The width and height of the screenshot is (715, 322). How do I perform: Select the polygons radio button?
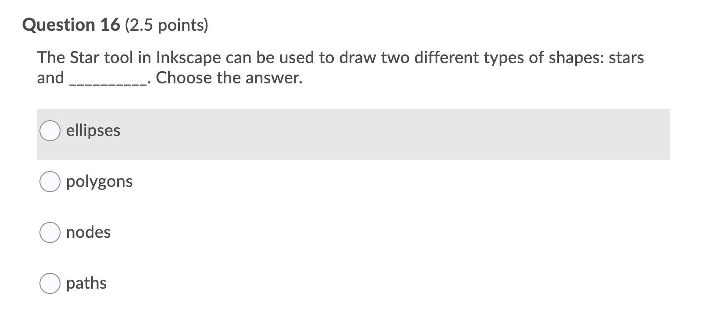pyautogui.click(x=50, y=182)
